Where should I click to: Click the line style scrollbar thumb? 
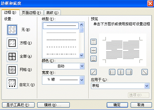click(81, 30)
